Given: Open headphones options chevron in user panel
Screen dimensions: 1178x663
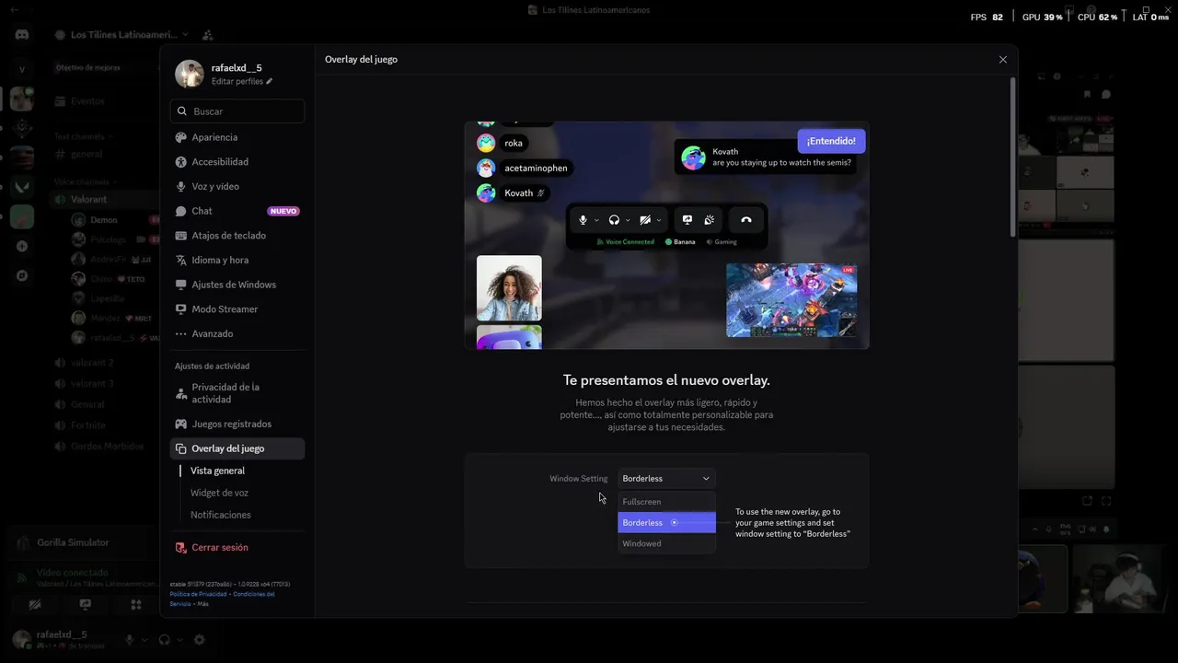Looking at the screenshot, I should (179, 640).
